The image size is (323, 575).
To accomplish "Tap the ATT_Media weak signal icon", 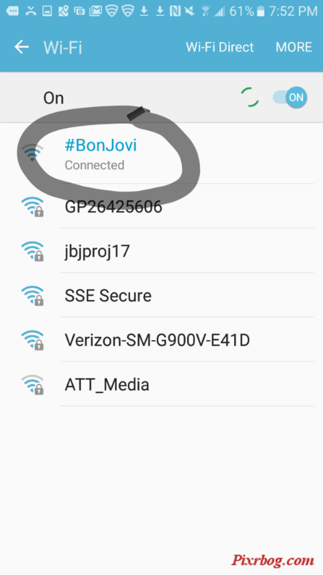I will click(x=32, y=385).
